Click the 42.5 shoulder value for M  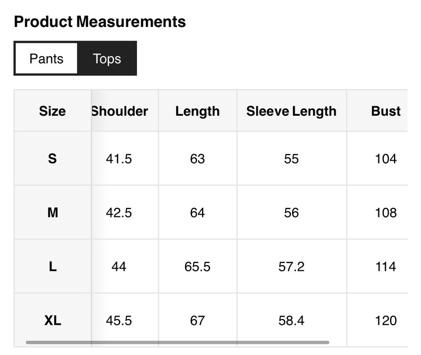(x=119, y=213)
